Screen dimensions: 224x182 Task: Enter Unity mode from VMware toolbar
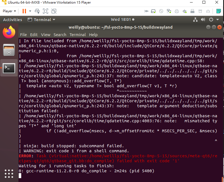click(53, 11)
